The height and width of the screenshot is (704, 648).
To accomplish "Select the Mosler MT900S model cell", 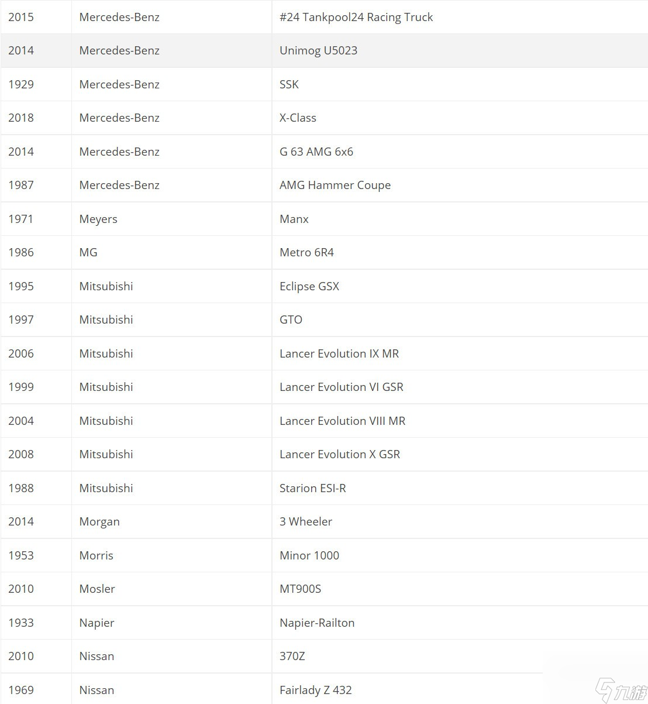I will click(460, 589).
